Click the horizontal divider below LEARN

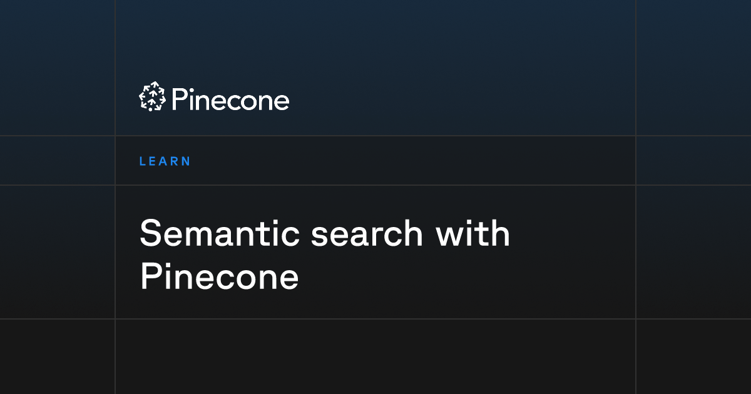(375, 185)
